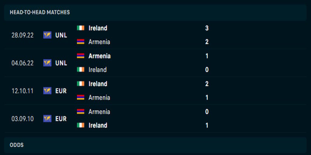Click Armenia flag in 04.06.22 match
Viewport: 311px width, 155px height.
(80, 56)
